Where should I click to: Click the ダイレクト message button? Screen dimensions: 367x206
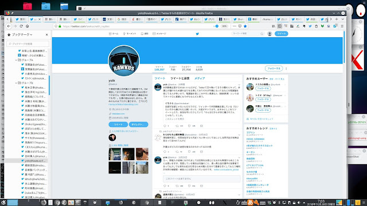click(x=138, y=125)
